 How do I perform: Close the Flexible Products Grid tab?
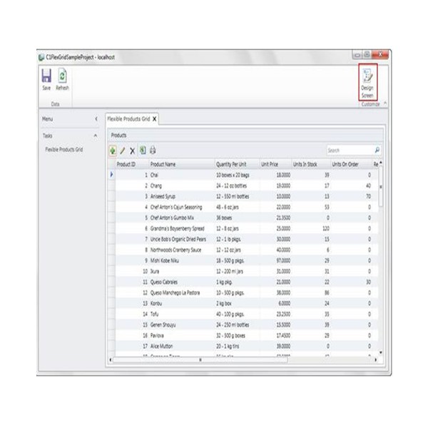(153, 118)
